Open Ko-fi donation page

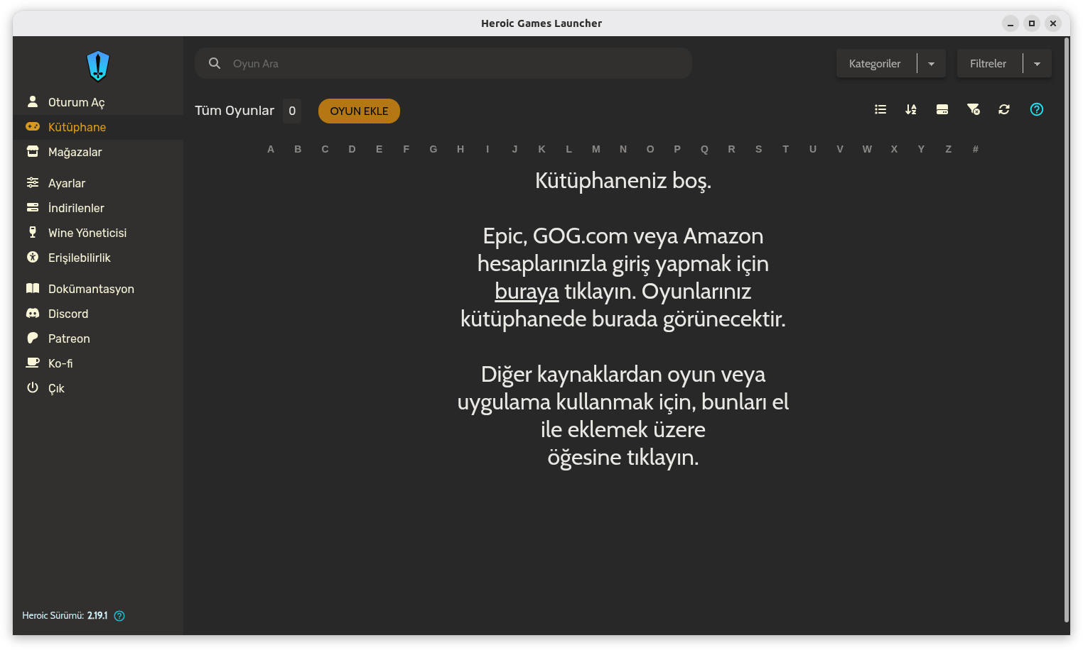(x=60, y=363)
